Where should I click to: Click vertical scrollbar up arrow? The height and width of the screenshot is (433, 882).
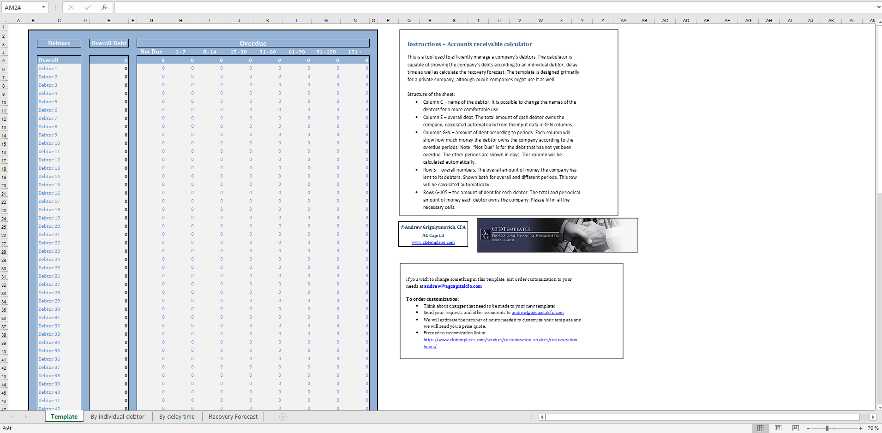tap(879, 21)
